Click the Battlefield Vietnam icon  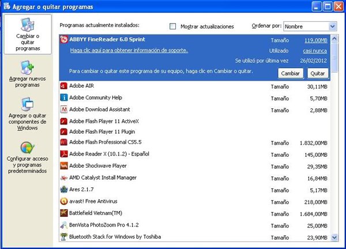(x=64, y=213)
